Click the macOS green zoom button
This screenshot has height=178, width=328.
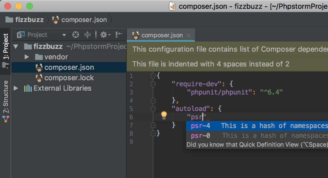tap(29, 6)
